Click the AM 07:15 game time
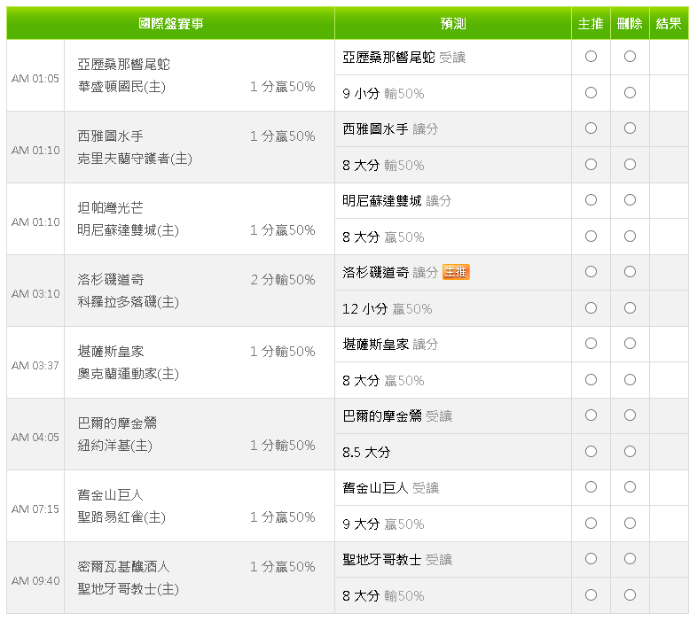This screenshot has height=621, width=697. [35, 509]
